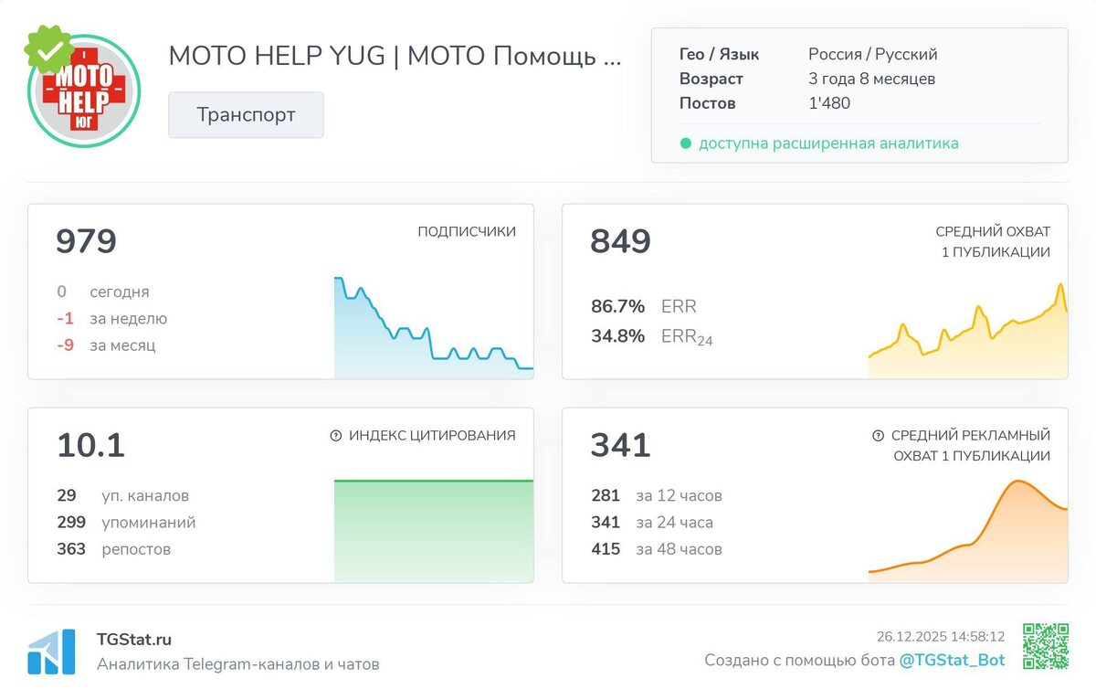Viewport: 1096px width, 689px height.
Task: Open the Транспорт category button
Action: (246, 115)
